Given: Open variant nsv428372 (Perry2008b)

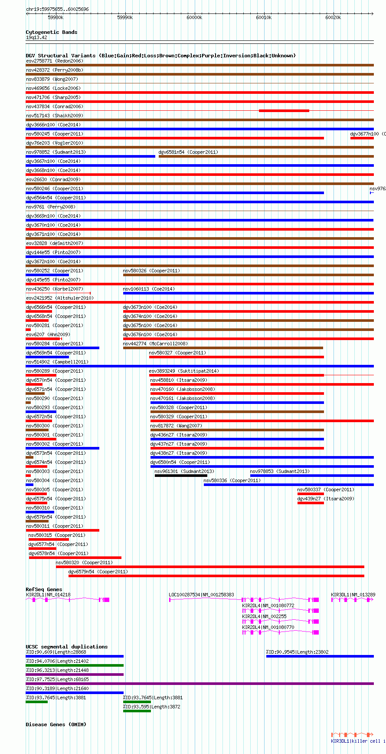Looking at the screenshot, I should click(200, 74).
